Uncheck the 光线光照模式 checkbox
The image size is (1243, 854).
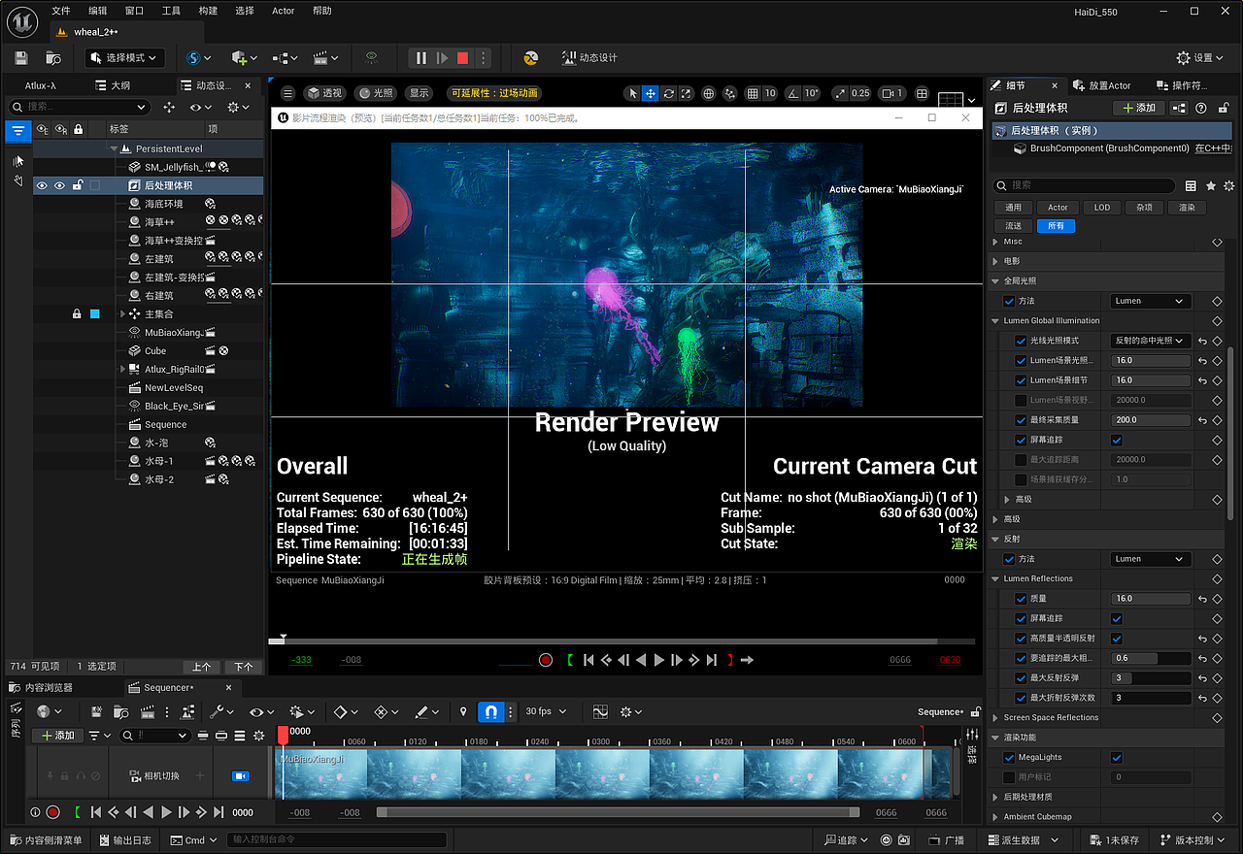click(x=1021, y=341)
